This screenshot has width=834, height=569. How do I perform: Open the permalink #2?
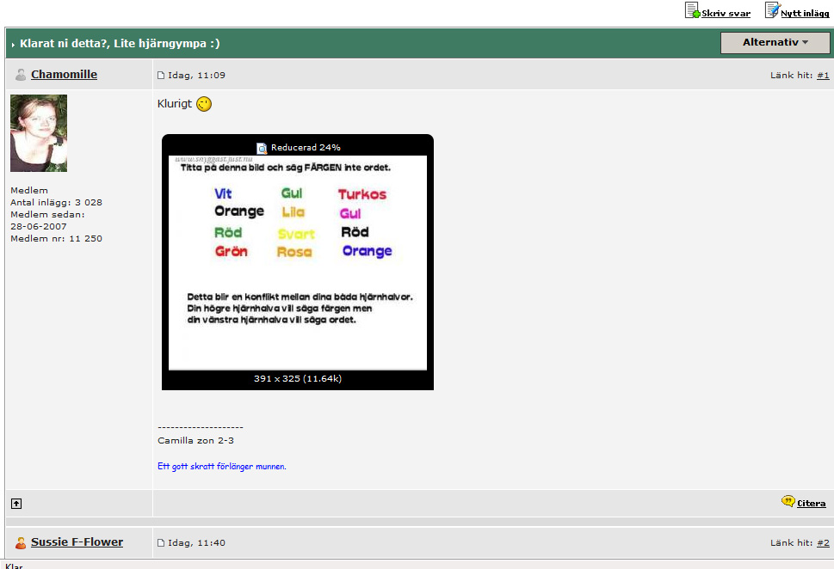point(823,543)
